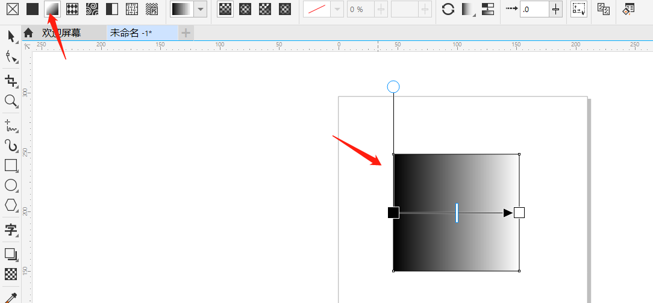Choose the Bitmap Pattern Fill icon

pyautogui.click(x=92, y=9)
